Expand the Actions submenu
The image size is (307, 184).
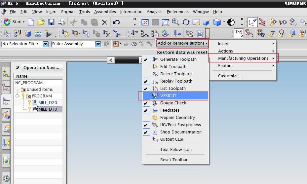243,51
